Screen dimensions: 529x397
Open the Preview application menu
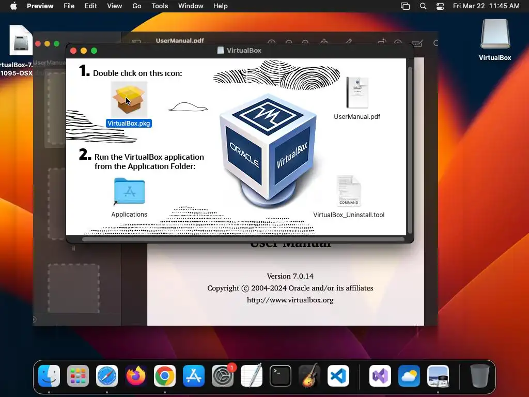click(x=40, y=6)
